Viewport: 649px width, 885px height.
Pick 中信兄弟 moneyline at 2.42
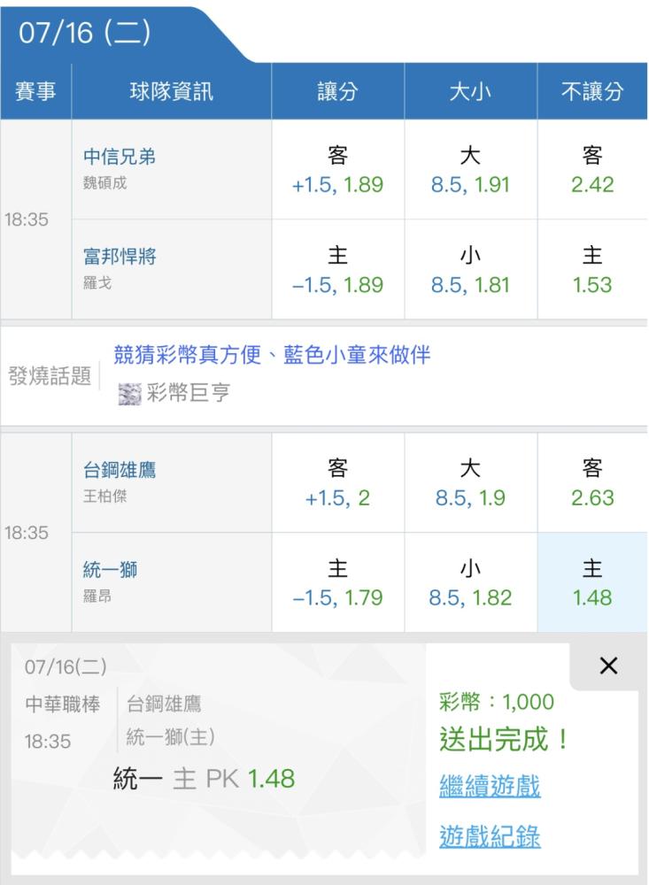pos(592,171)
